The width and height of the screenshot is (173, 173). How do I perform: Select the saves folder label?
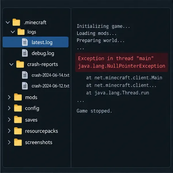point(31,120)
